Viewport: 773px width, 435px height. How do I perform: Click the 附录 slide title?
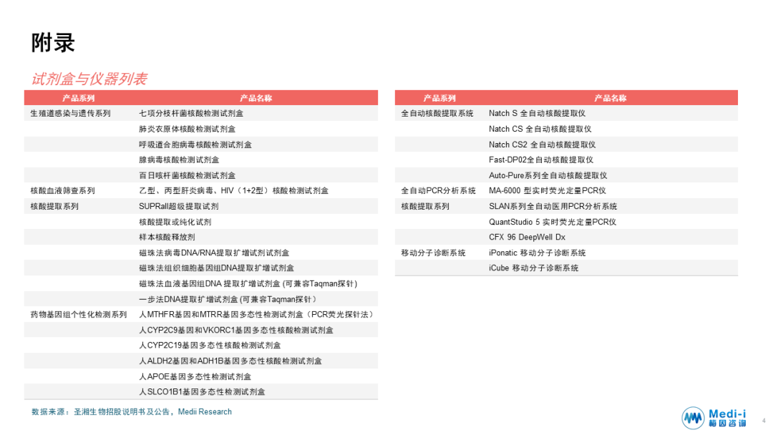click(53, 43)
